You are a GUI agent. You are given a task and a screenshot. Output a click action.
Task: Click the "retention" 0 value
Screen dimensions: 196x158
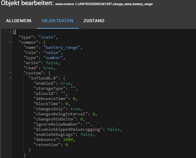(67, 145)
